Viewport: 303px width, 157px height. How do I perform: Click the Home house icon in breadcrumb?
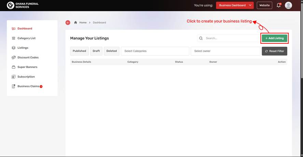[75, 23]
